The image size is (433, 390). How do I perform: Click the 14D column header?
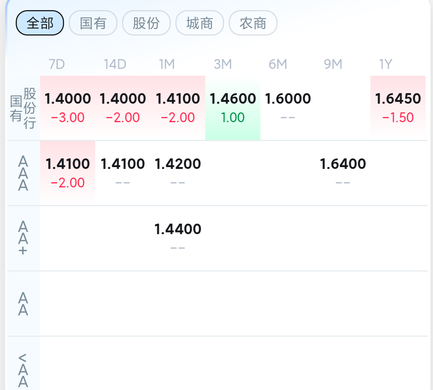pos(115,64)
